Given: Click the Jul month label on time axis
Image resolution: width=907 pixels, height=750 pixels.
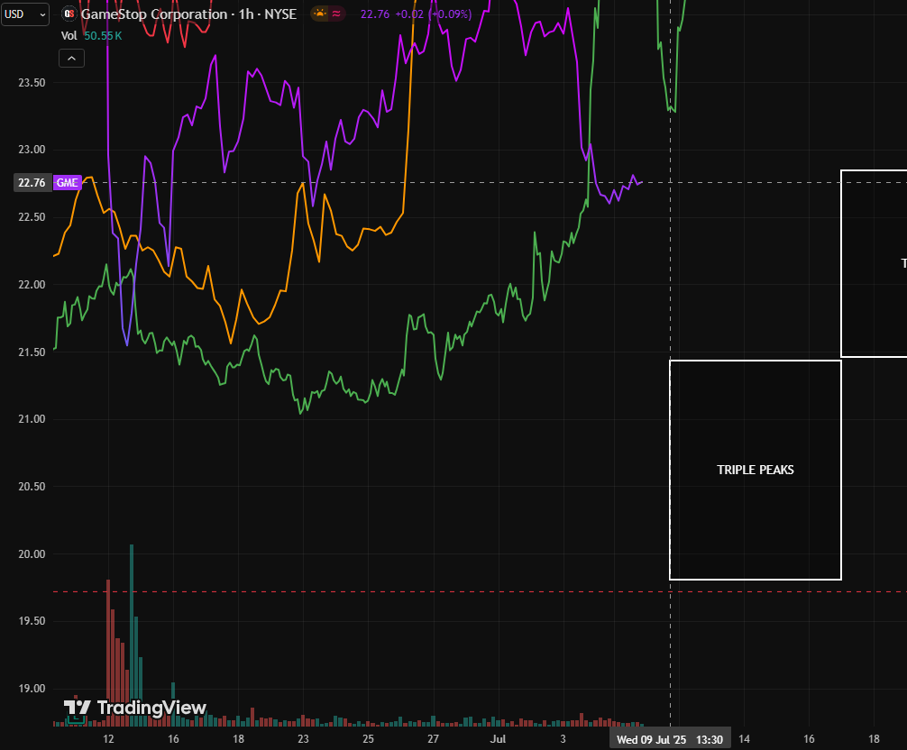Looking at the screenshot, I should (x=498, y=739).
